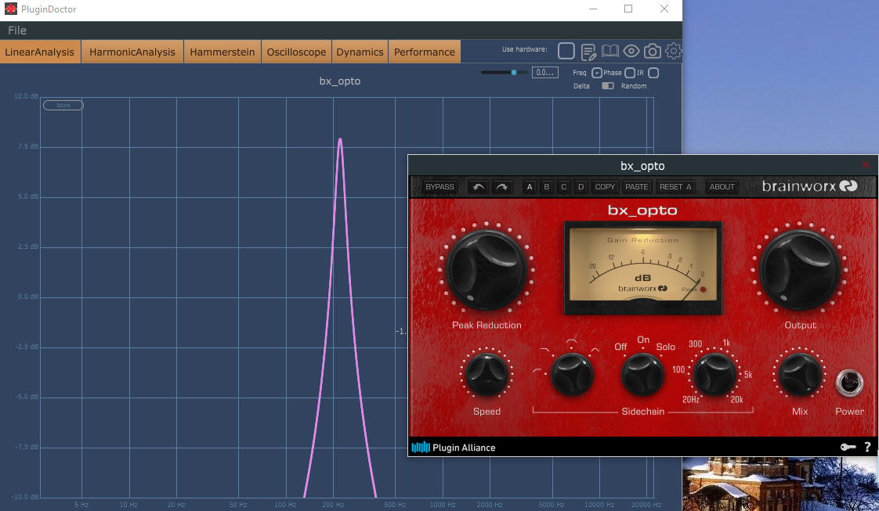Undo last change in bx_opto
Viewport: 879px width, 511px height.
click(x=478, y=187)
